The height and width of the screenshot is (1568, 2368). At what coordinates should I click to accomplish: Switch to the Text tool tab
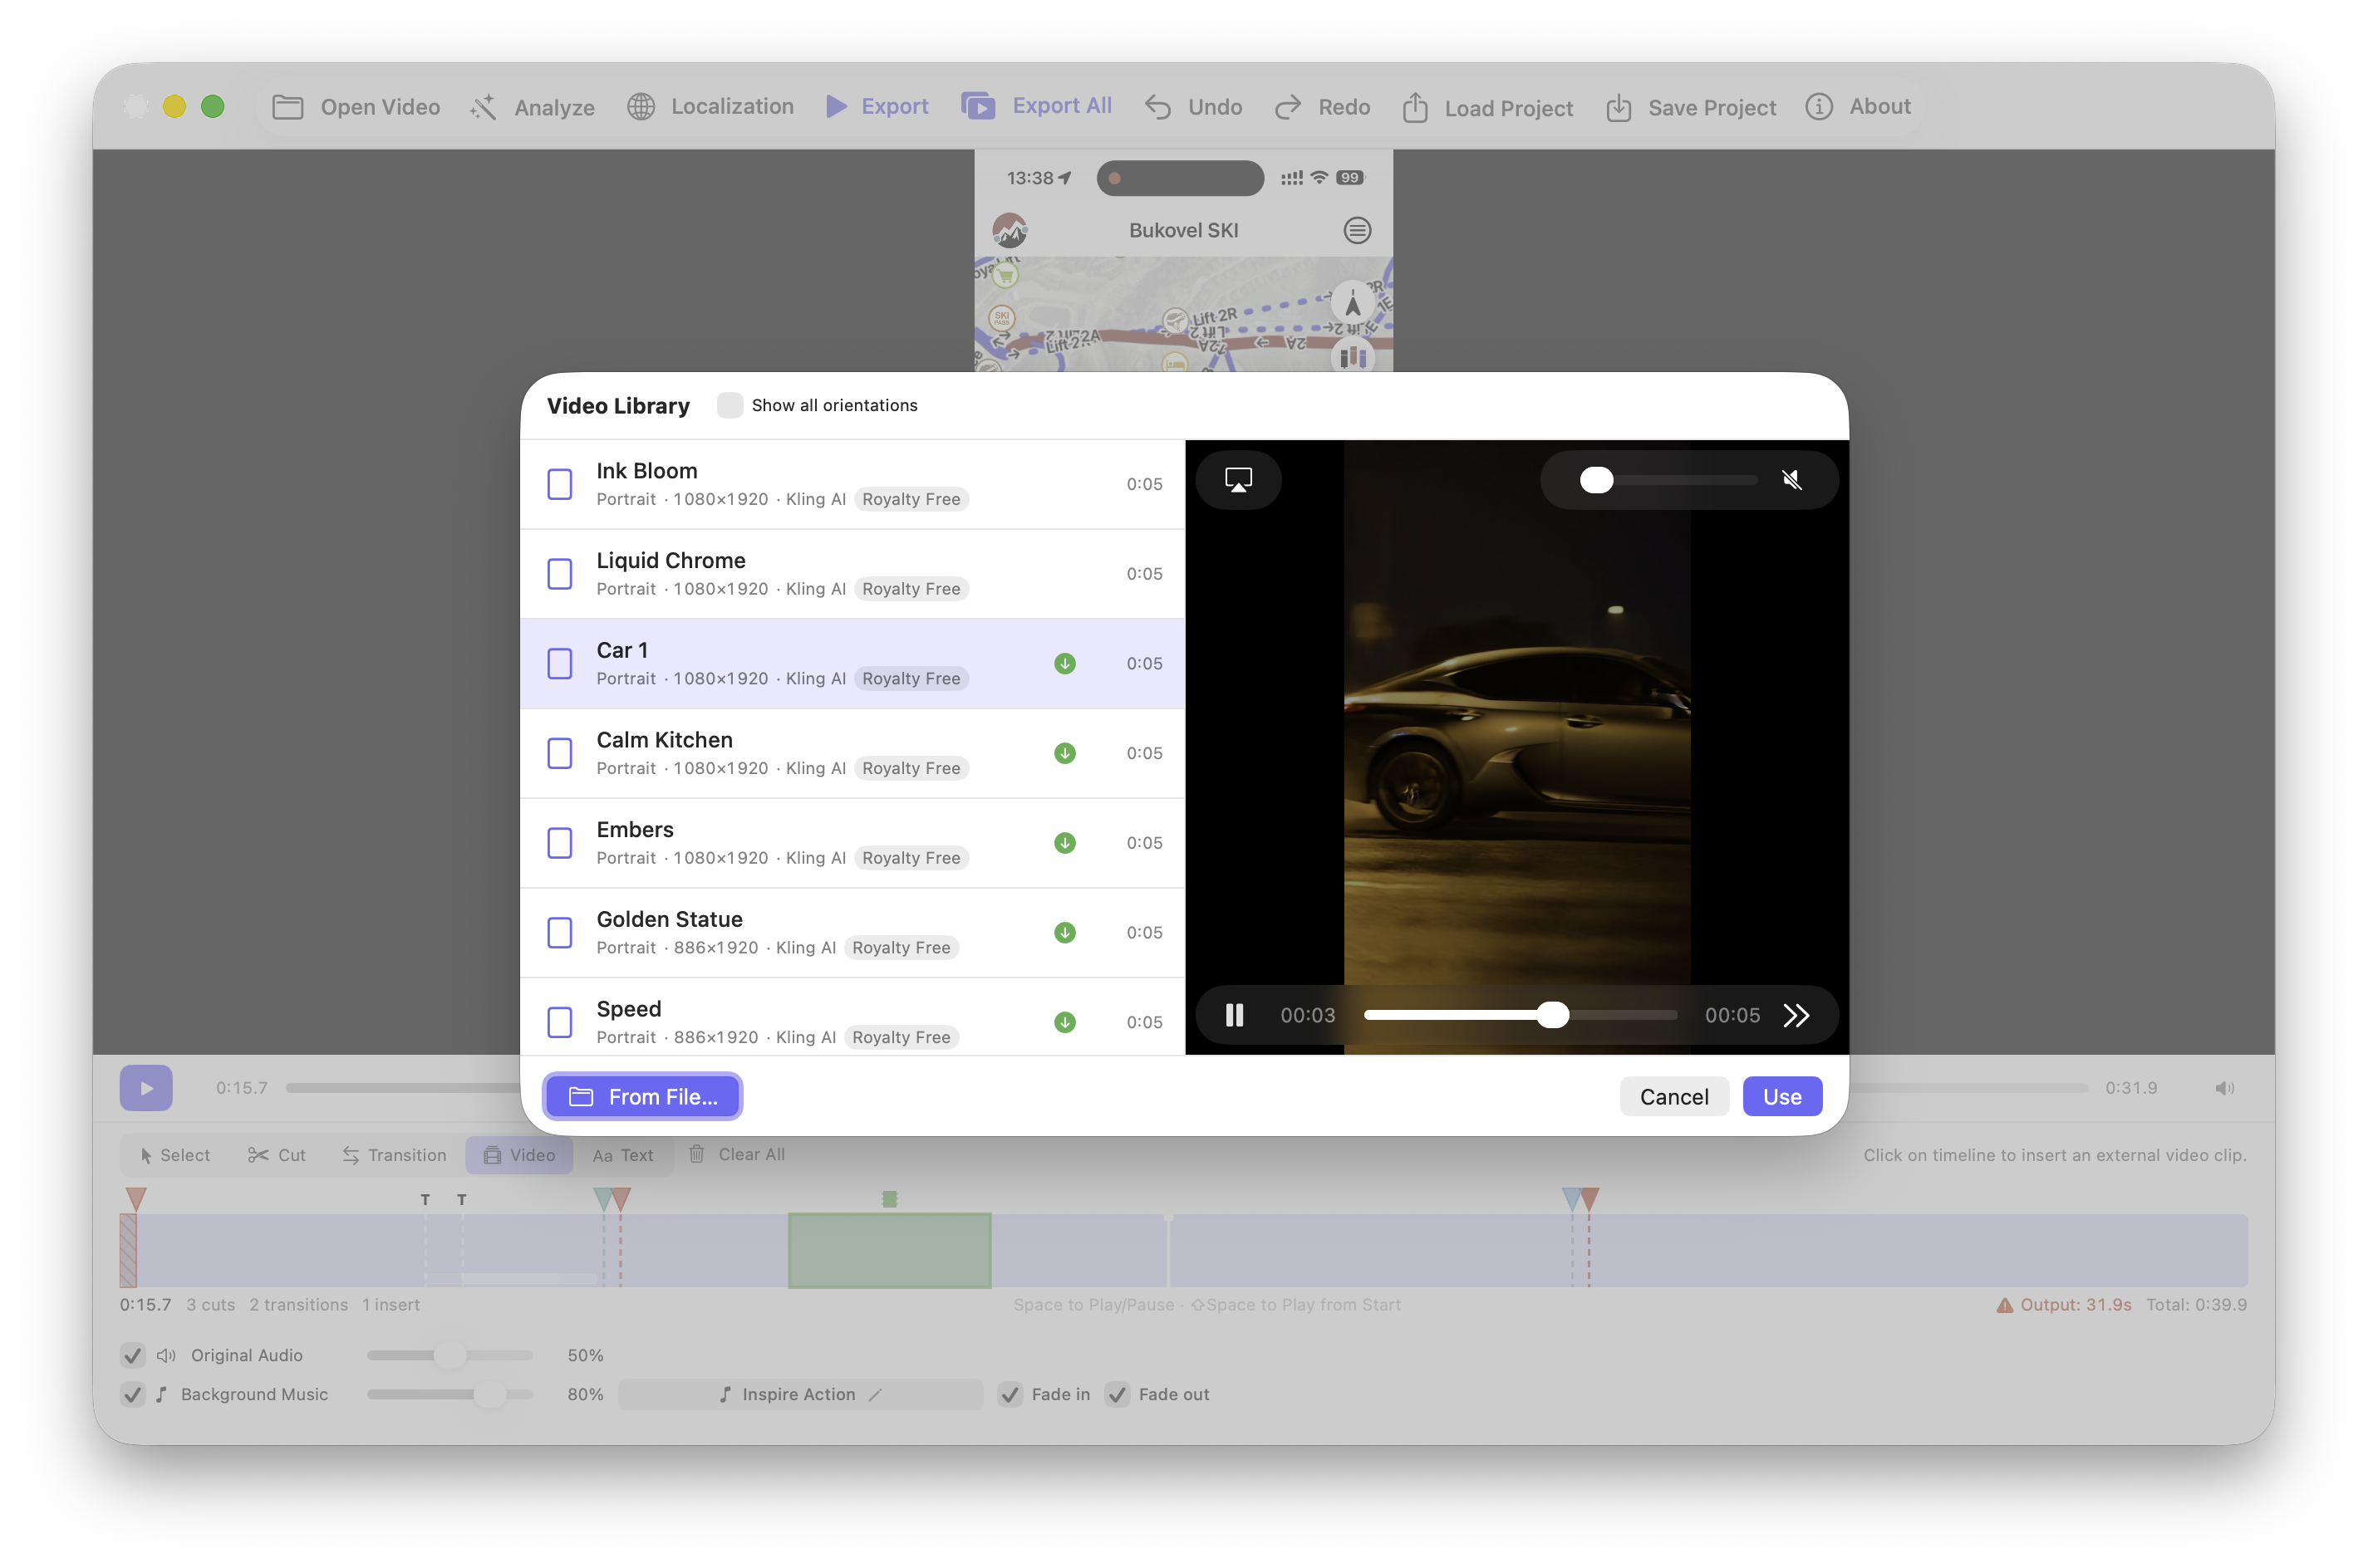click(x=623, y=1155)
